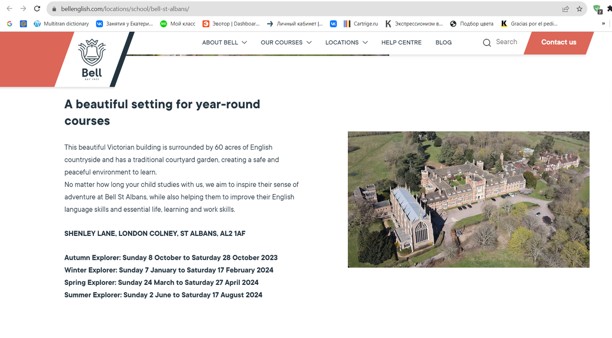The width and height of the screenshot is (612, 338).
Task: Click the aerial photo of Bell St Albans
Action: [469, 199]
